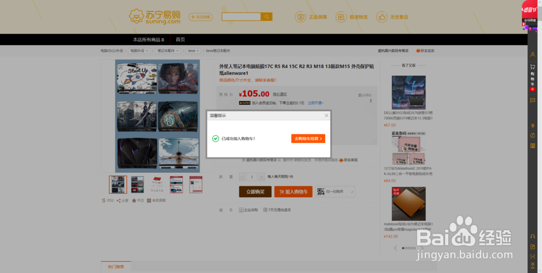Click the main product image

tap(157, 116)
